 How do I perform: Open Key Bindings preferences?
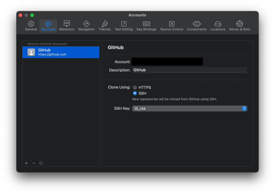point(146,26)
